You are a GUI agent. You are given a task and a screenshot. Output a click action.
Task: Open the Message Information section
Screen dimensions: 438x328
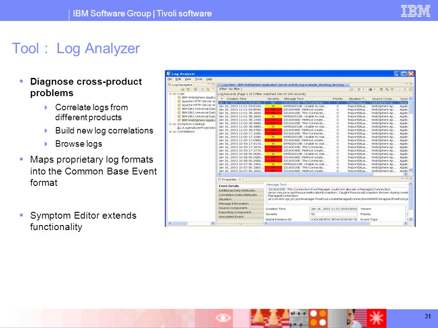pos(240,204)
